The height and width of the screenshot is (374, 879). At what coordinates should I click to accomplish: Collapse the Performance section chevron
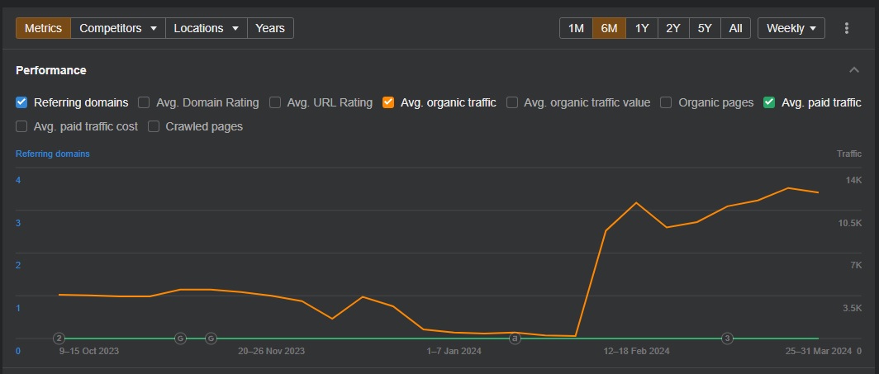point(853,70)
